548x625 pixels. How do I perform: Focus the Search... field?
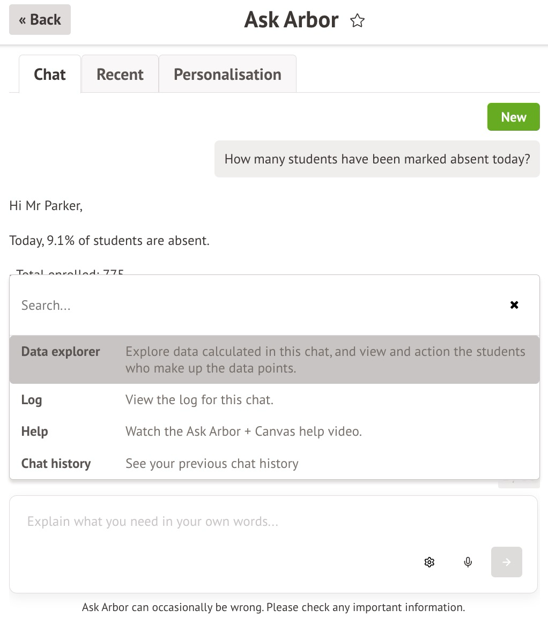(x=257, y=306)
